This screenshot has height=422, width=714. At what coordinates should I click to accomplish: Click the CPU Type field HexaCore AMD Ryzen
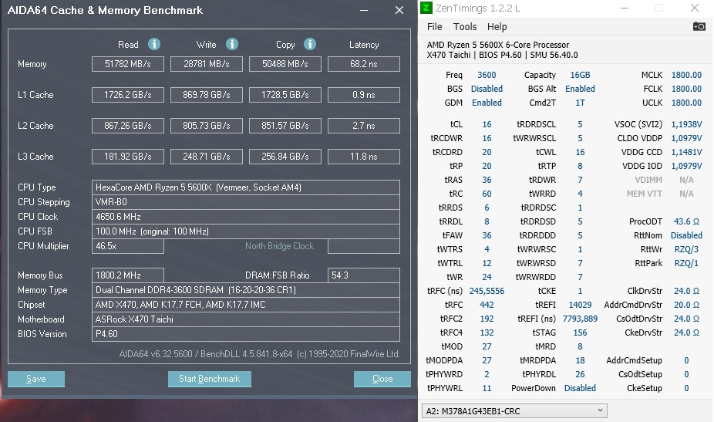pyautogui.click(x=246, y=187)
